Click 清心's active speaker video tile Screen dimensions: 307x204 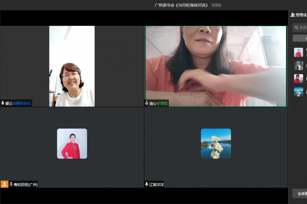point(216,66)
